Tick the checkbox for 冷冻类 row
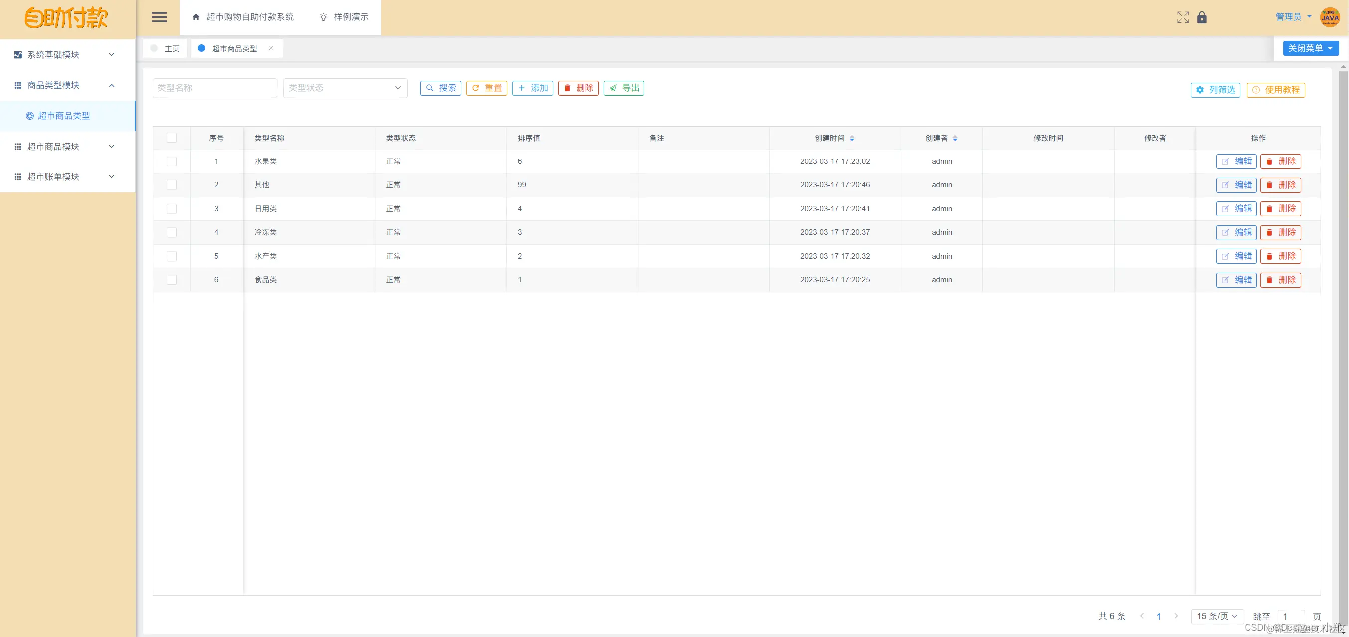Screen dimensions: 1349x637 [x=171, y=232]
